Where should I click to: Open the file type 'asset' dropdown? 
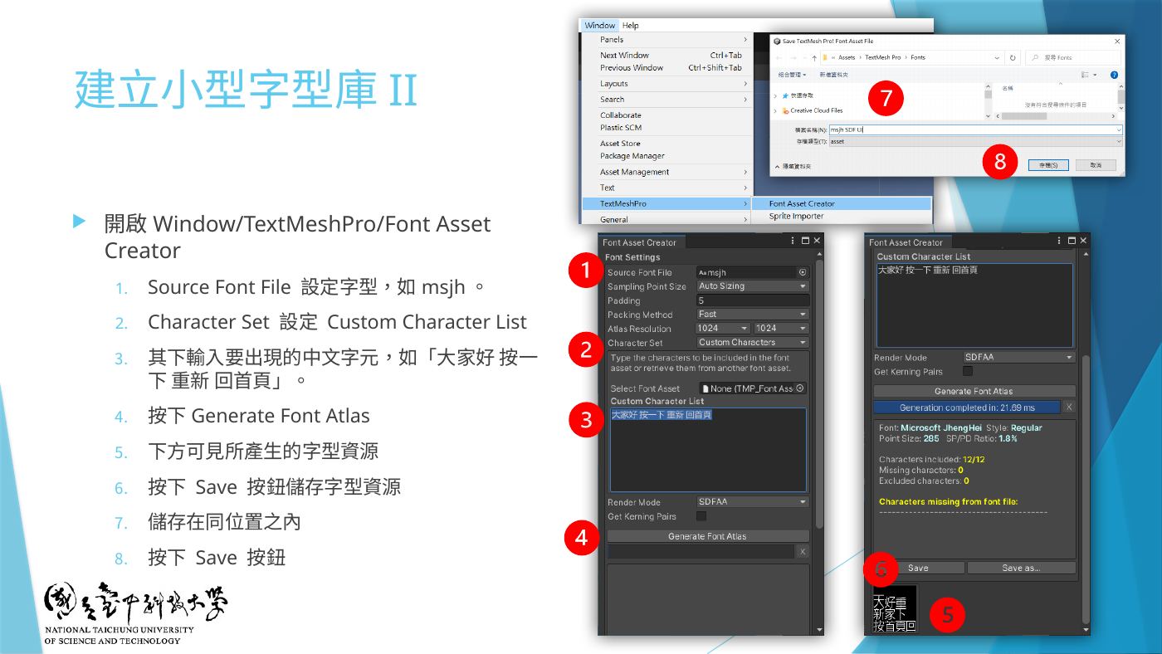(975, 142)
